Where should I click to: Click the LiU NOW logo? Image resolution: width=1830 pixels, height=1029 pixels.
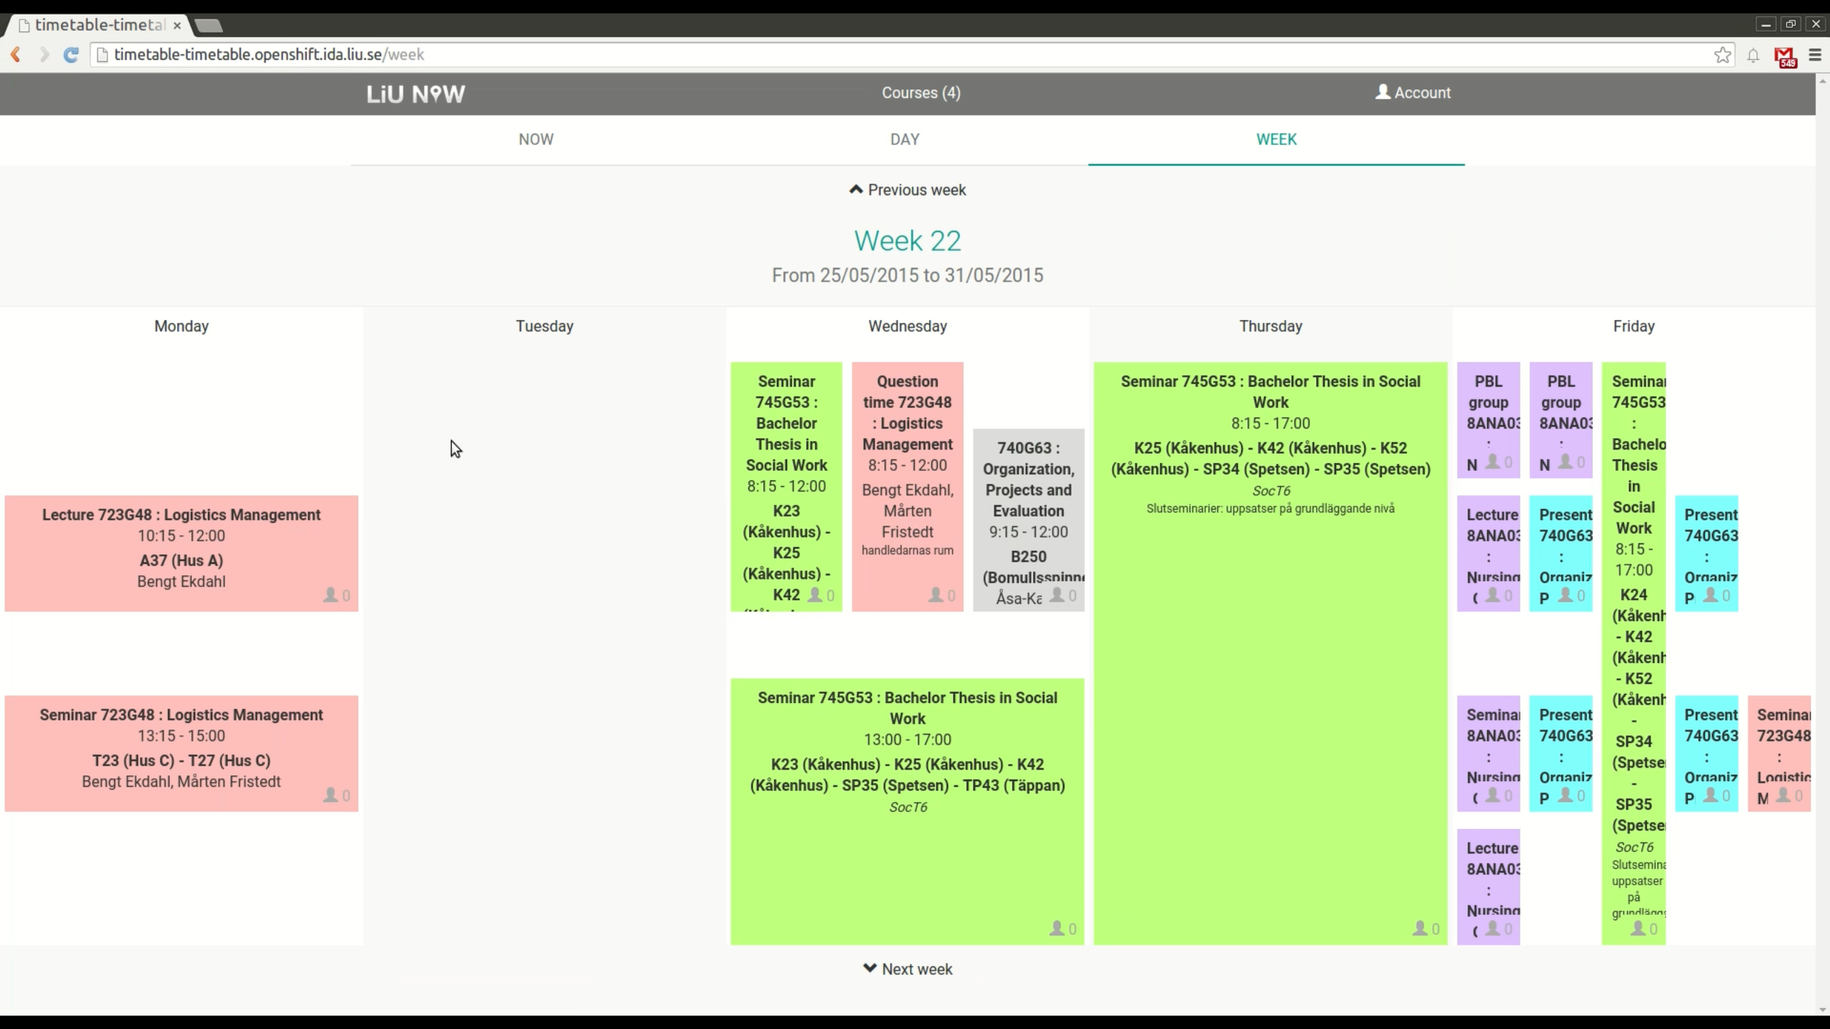tap(415, 94)
